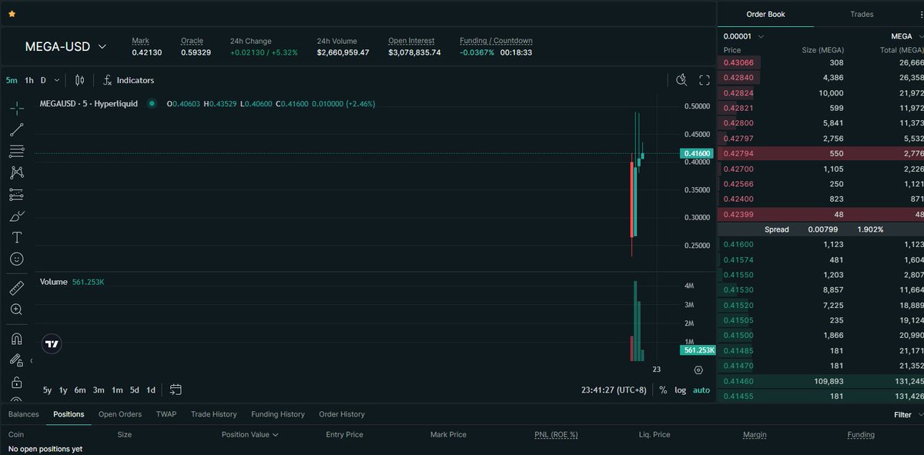Screen dimensions: 924x455
Task: Toggle percent scale on the chart
Action: (x=663, y=390)
